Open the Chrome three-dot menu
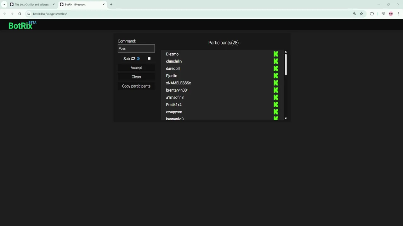The height and width of the screenshot is (226, 403). (x=399, y=14)
